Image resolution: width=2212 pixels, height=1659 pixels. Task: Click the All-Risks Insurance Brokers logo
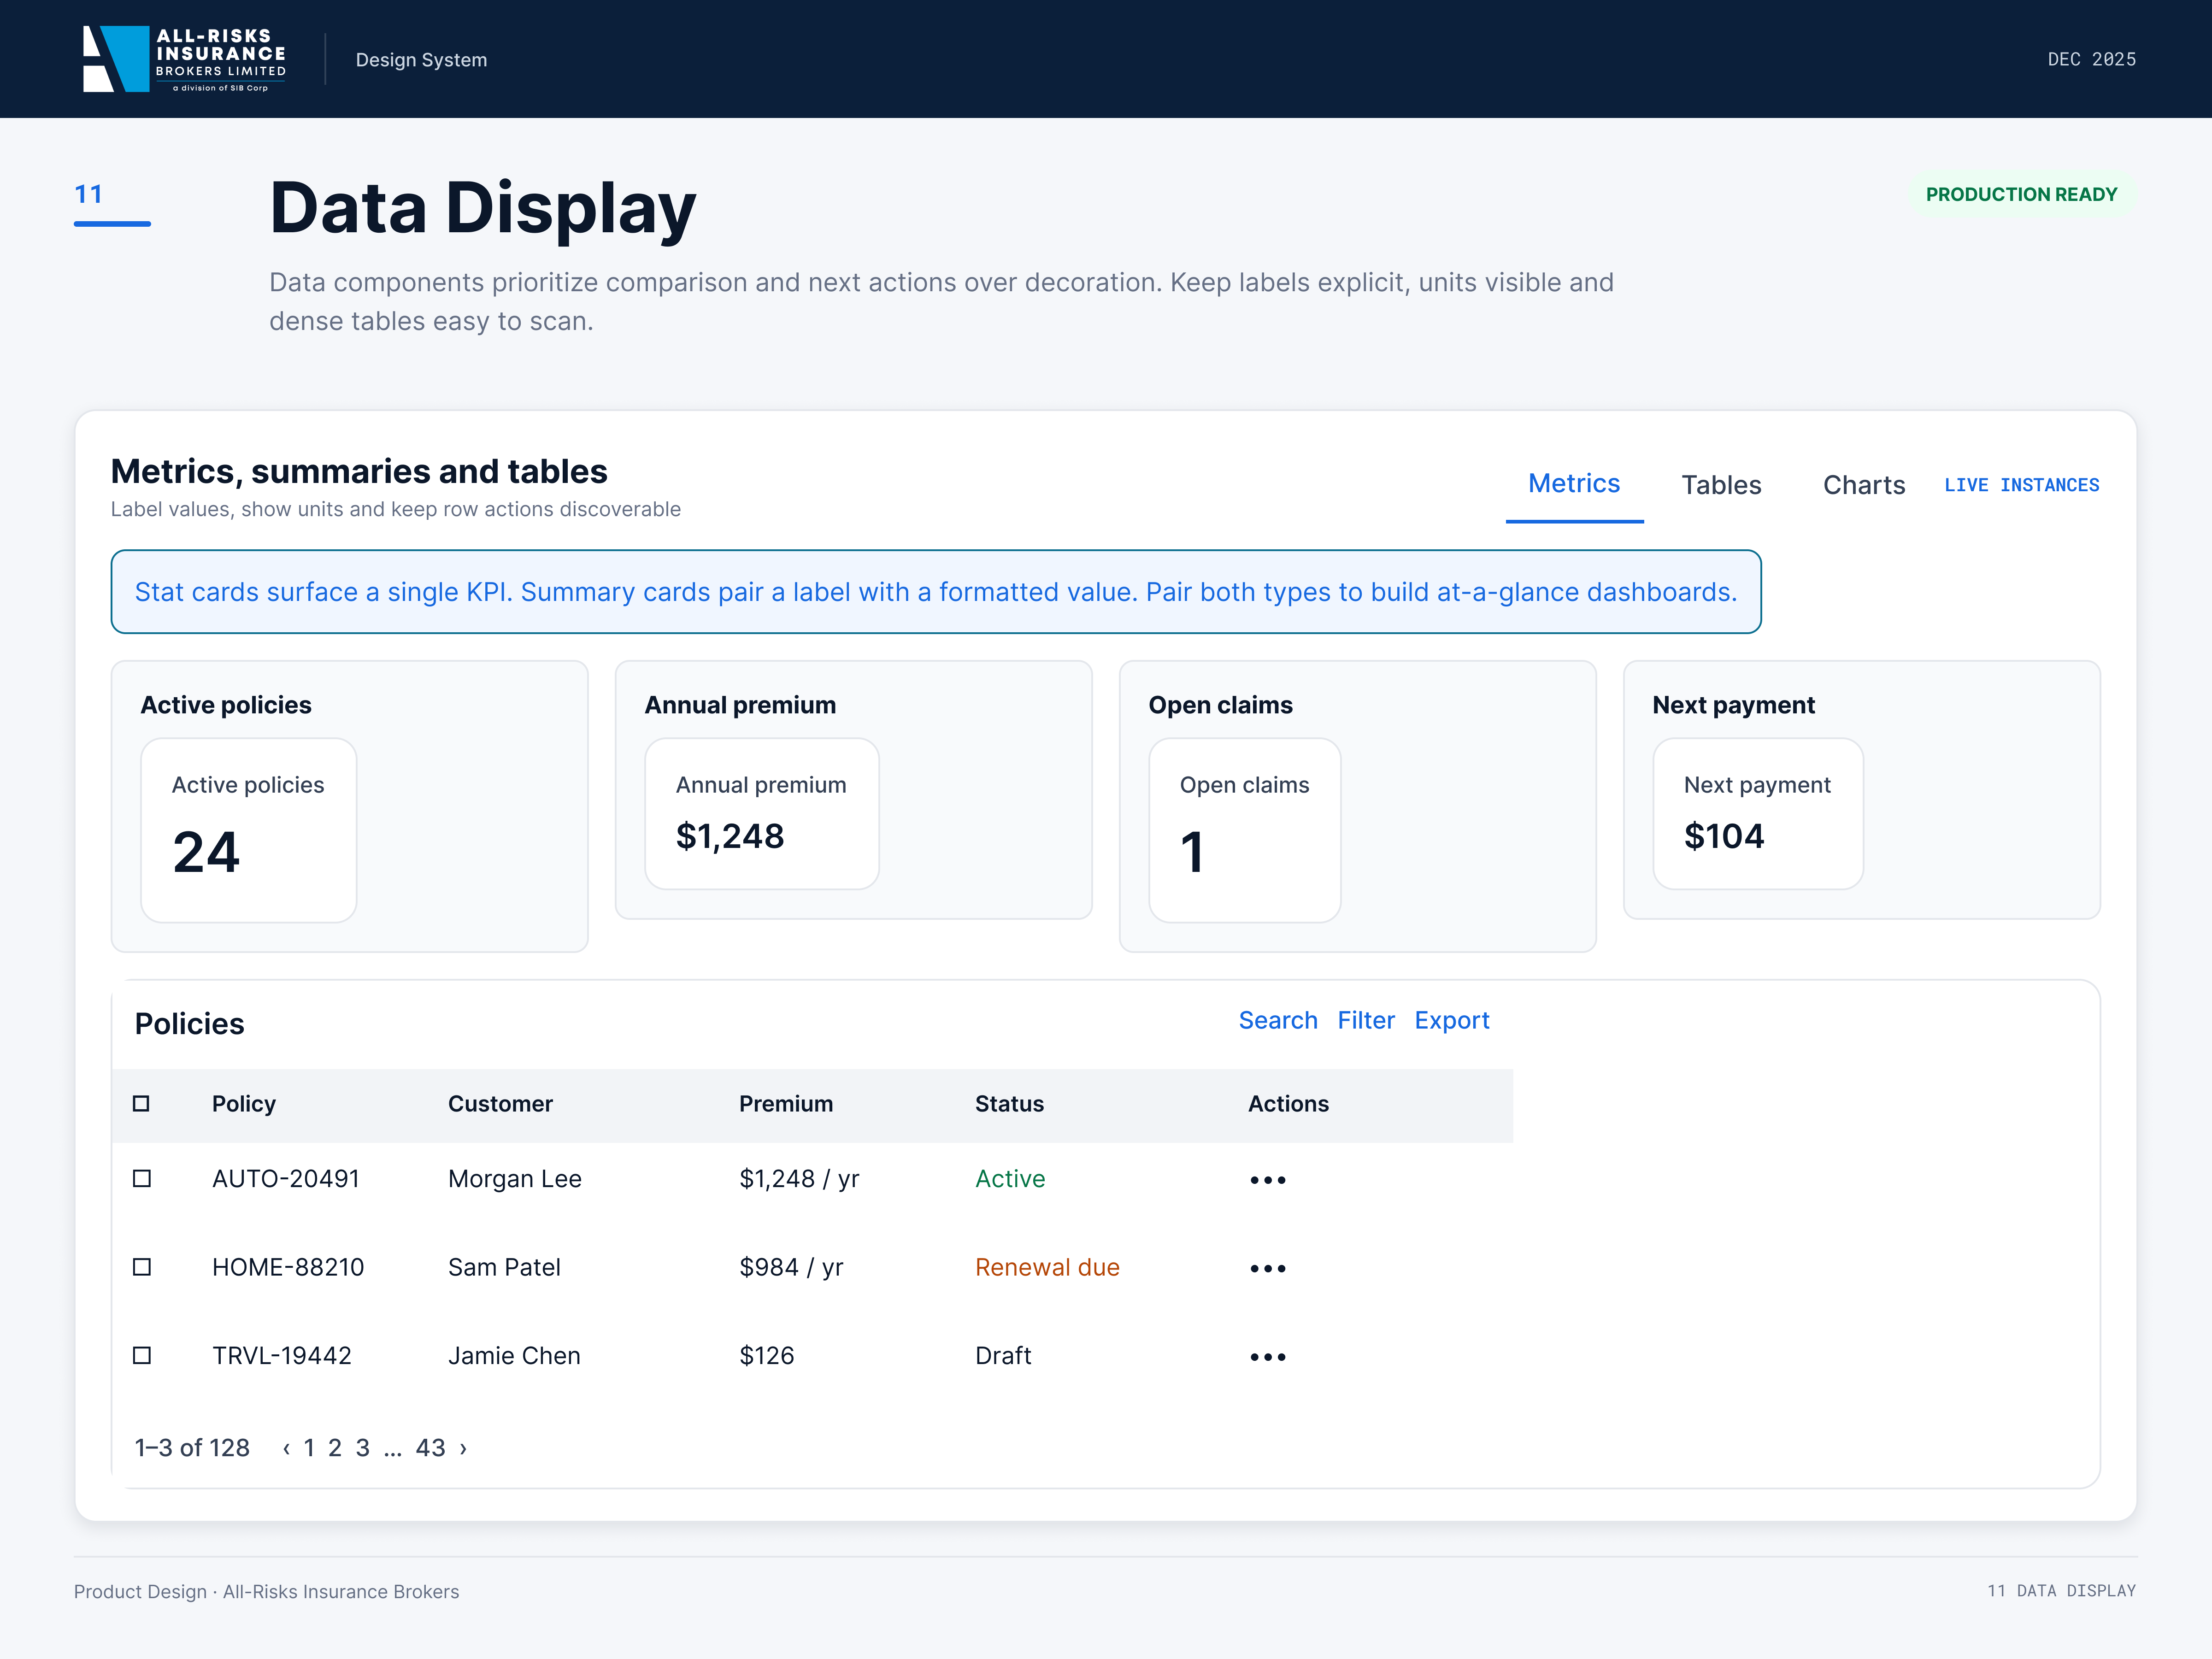184,59
